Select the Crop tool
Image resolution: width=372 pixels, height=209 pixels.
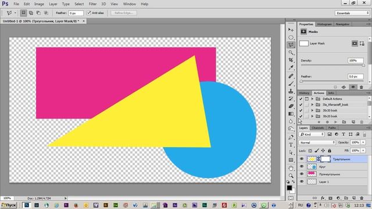pos(291,60)
